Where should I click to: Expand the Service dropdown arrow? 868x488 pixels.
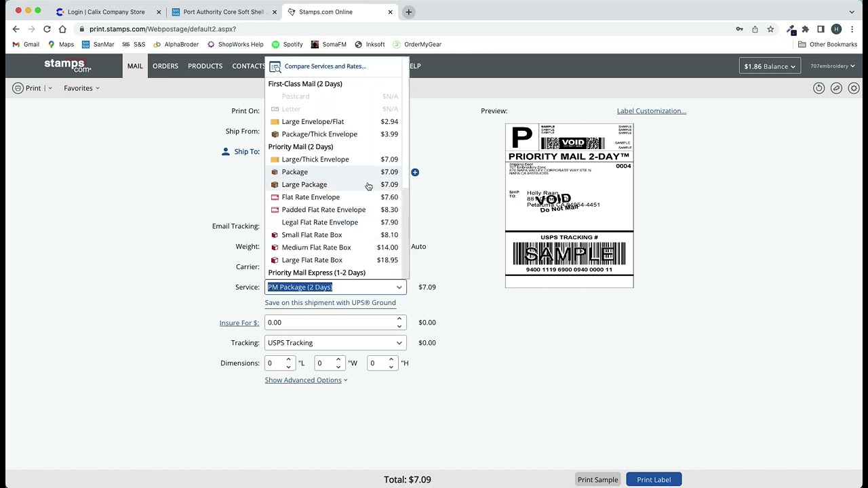pyautogui.click(x=399, y=287)
